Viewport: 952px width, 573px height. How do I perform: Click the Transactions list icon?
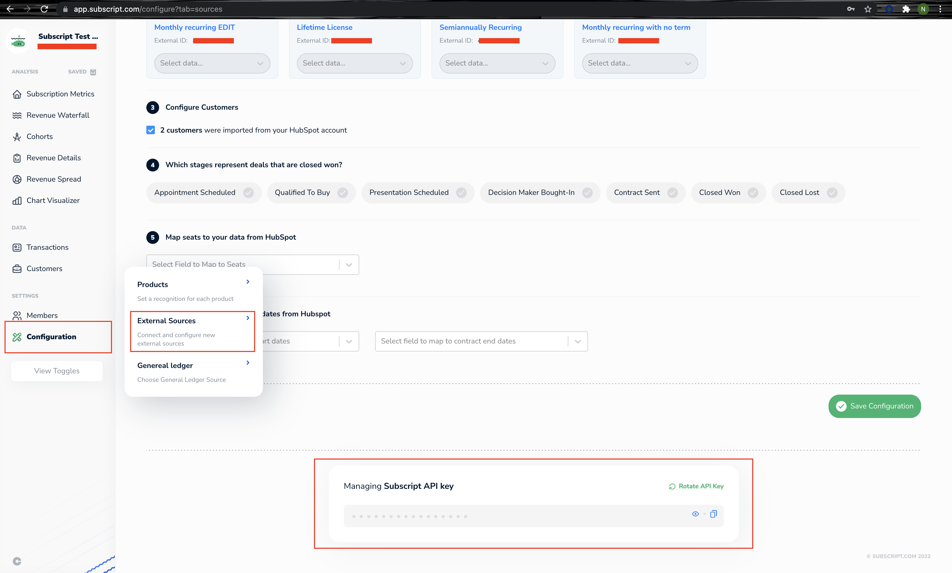click(x=17, y=248)
